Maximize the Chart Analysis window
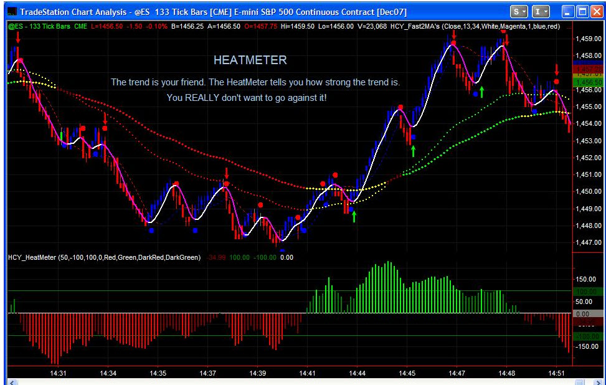The image size is (606, 385). [582, 12]
